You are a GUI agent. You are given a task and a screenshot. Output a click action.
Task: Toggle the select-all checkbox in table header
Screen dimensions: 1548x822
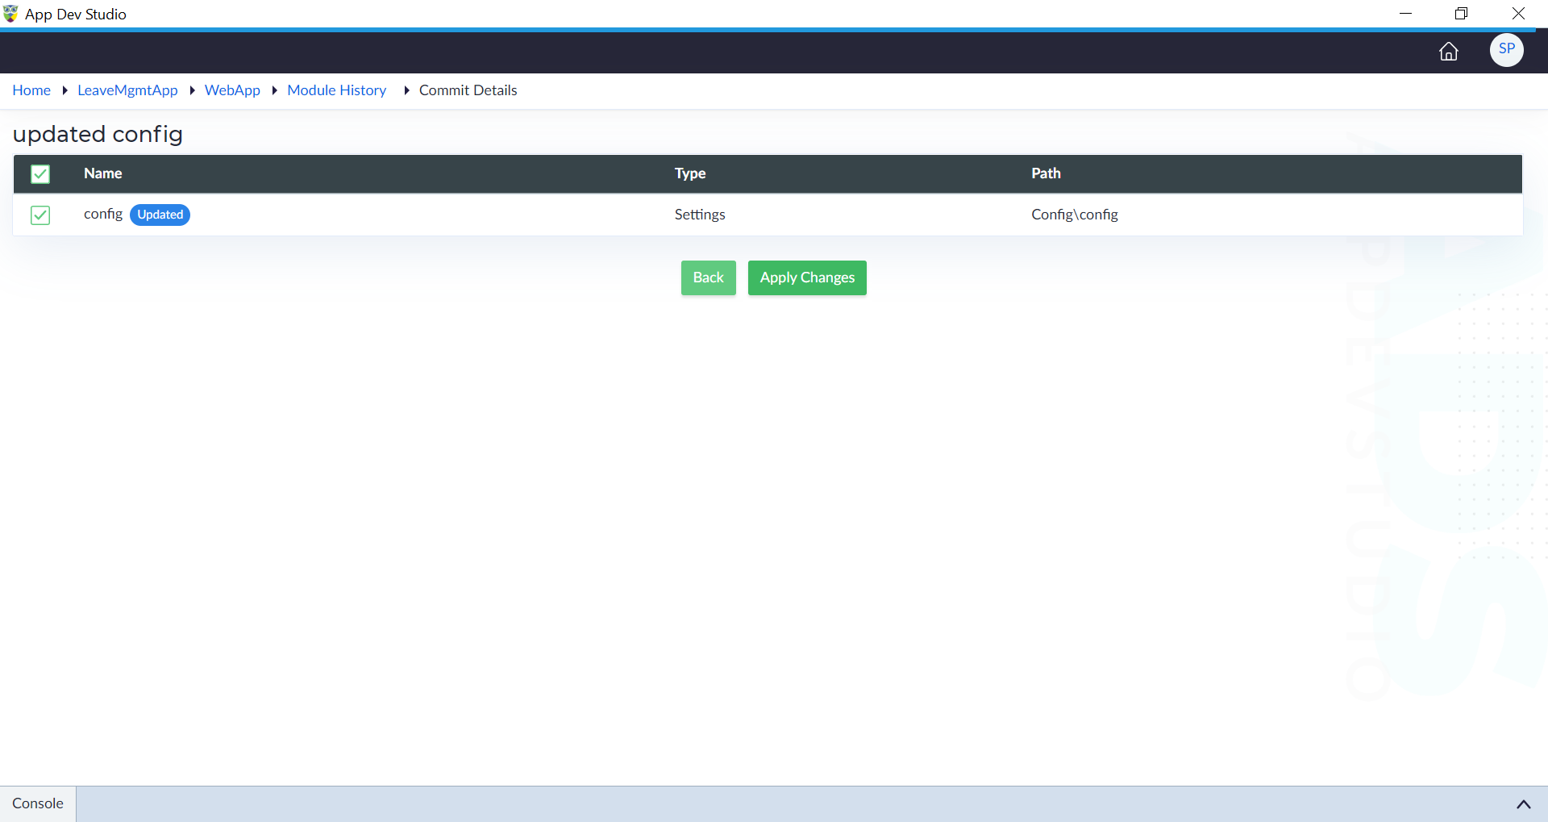click(40, 174)
